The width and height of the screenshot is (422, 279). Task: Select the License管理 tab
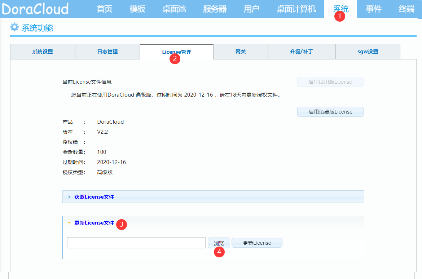point(176,52)
